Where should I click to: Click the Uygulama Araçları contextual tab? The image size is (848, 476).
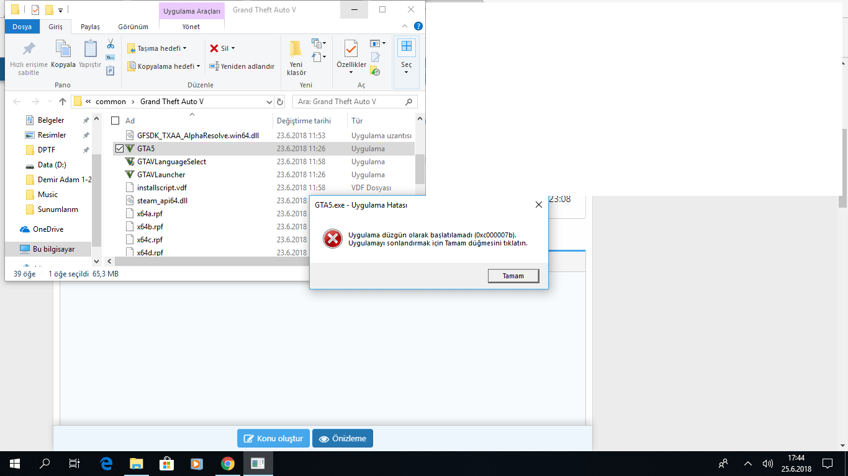[192, 11]
